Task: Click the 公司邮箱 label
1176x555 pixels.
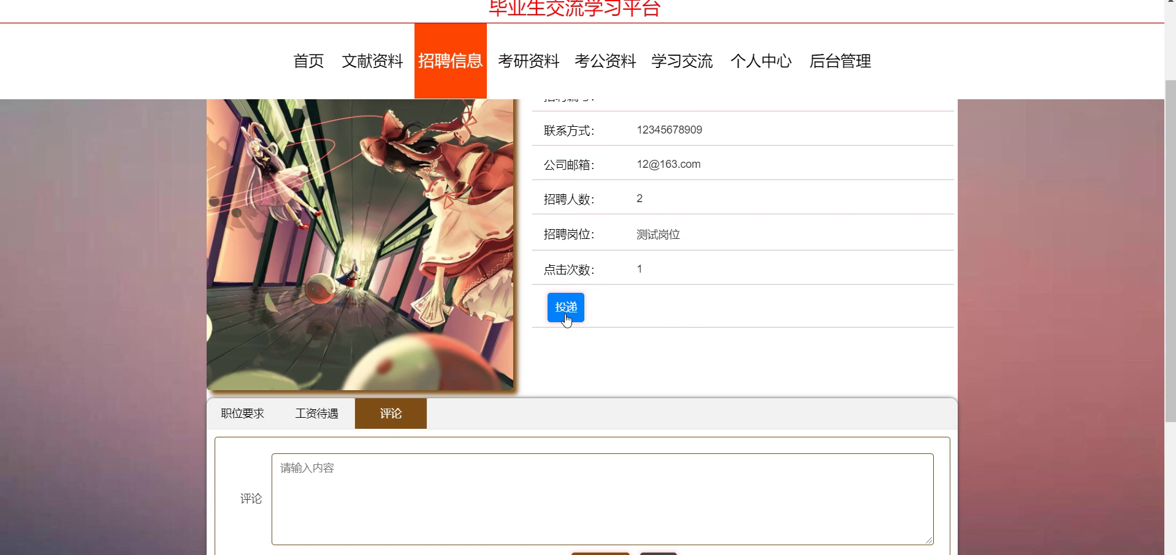Action: pos(569,165)
